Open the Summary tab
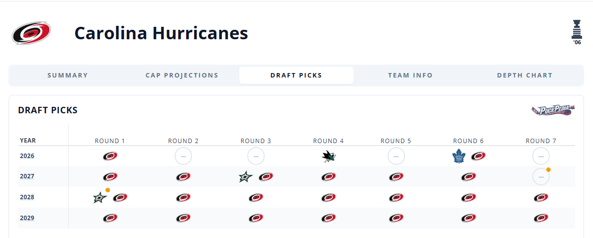Screen dimensions: 593x238 [68, 75]
